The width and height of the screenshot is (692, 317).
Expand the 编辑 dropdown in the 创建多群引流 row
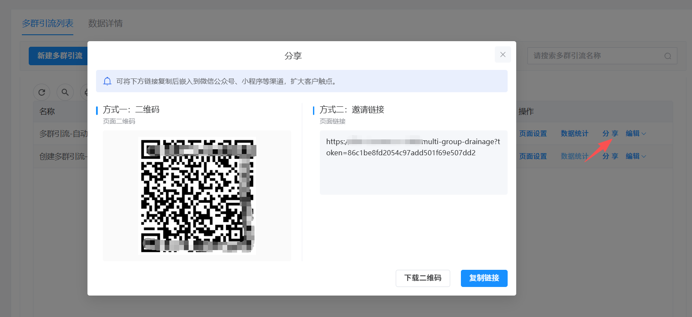pos(636,156)
